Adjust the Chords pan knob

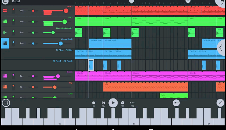coord(33,76)
